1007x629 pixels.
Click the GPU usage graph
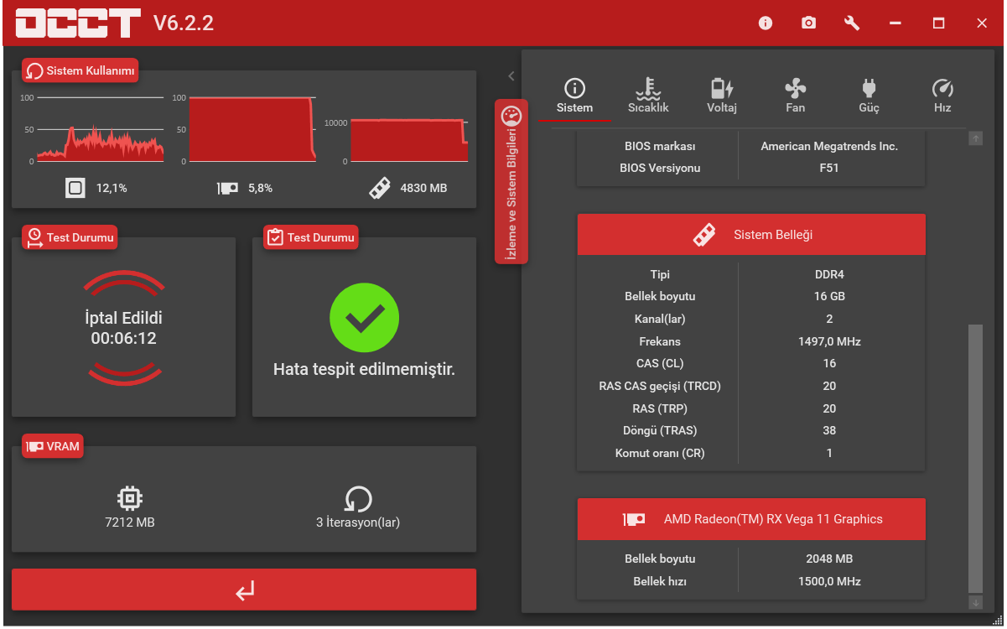[252, 129]
